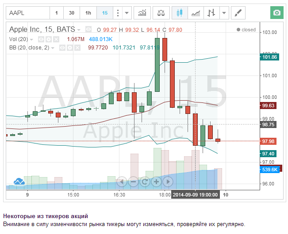Click the day 10 axis label
288x234 pixels.
click(x=226, y=195)
